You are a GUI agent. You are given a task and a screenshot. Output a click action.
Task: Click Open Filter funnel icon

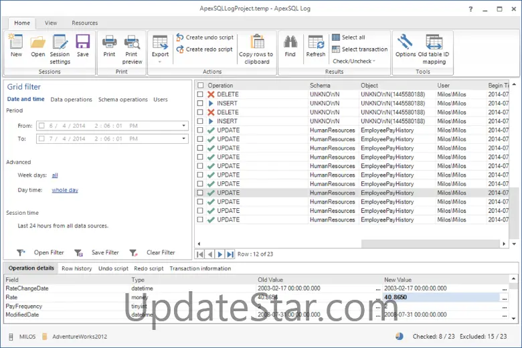(21, 253)
